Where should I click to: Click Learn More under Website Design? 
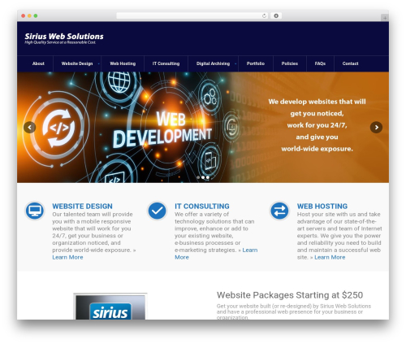(x=67, y=257)
